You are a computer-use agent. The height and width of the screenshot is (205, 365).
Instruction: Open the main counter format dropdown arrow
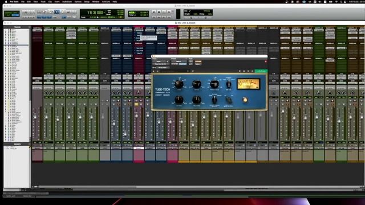pyautogui.click(x=104, y=13)
